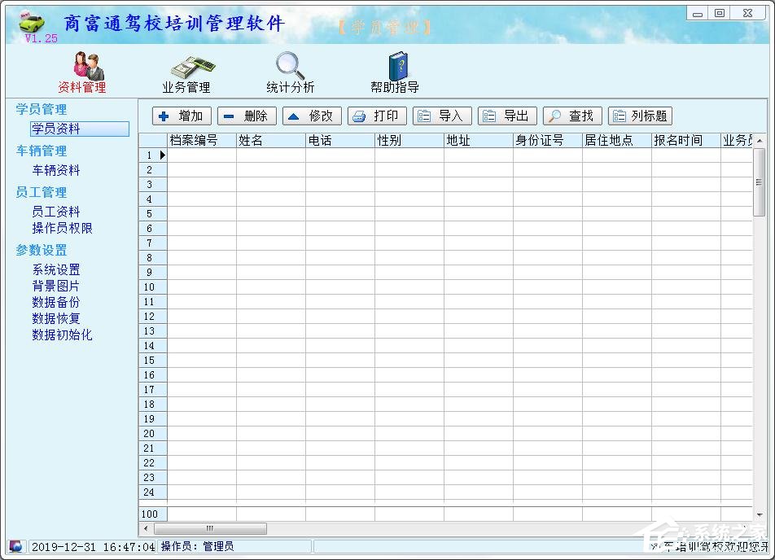Viewport: 775px width, 560px height.
Task: Click the 性别 column header
Action: (x=409, y=140)
